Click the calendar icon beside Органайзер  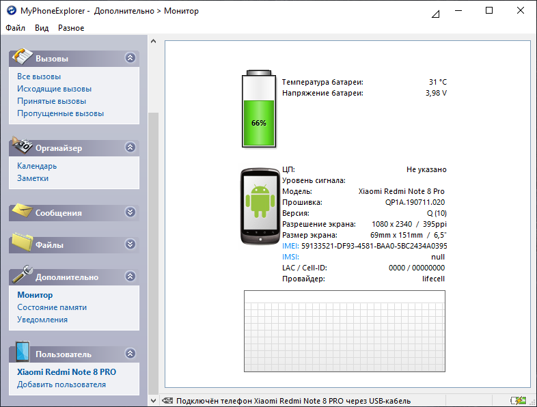(x=23, y=145)
